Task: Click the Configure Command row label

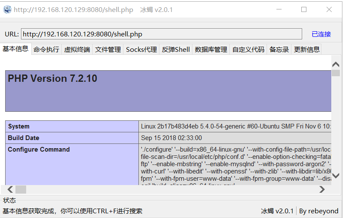Action: click(x=39, y=149)
